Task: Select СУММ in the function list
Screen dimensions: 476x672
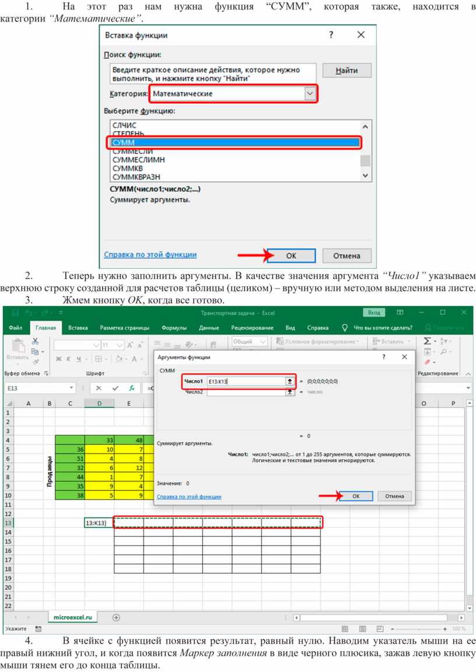Action: (x=234, y=142)
